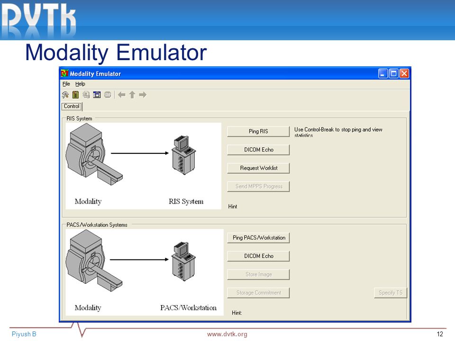The width and height of the screenshot is (455, 341).
Task: Maximize the Modality Emulator window
Action: pos(394,73)
